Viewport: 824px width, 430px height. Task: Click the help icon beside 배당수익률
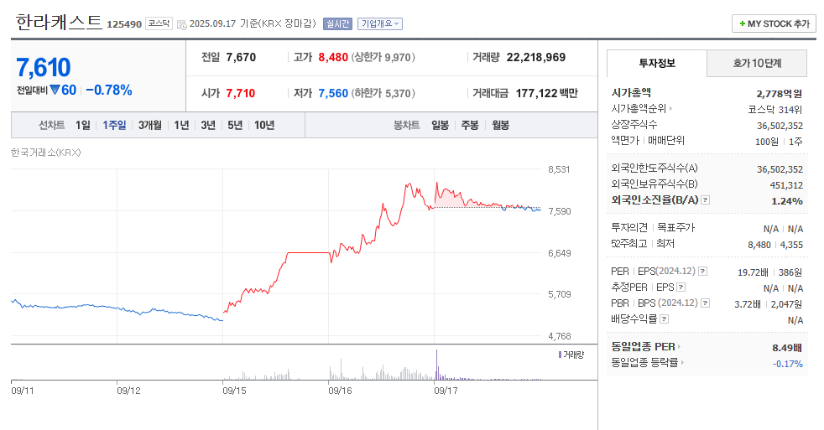664,319
